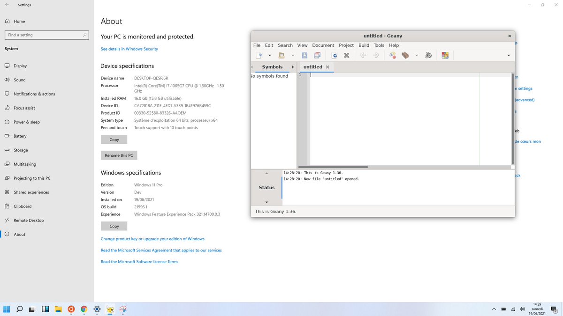Expand the recent files dropdown beside Open
This screenshot has height=316, width=563.
point(292,56)
